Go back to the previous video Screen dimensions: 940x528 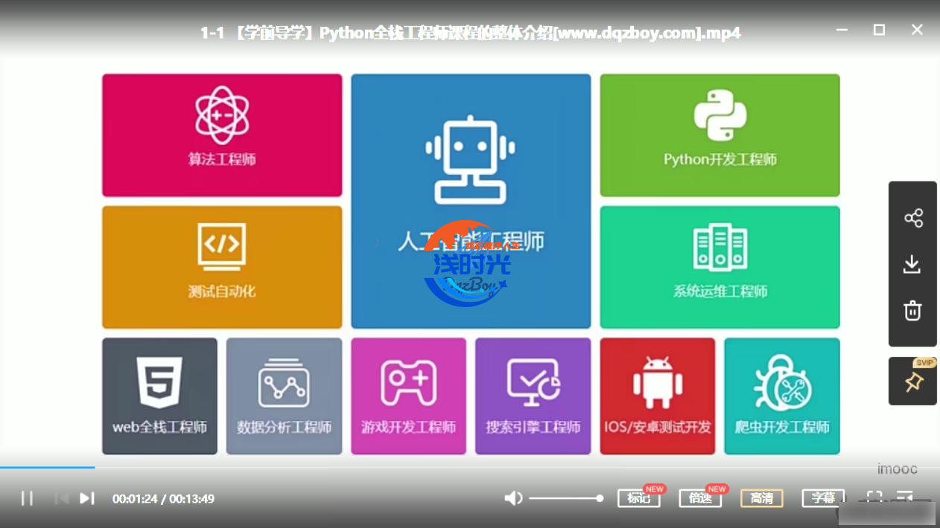click(x=61, y=498)
